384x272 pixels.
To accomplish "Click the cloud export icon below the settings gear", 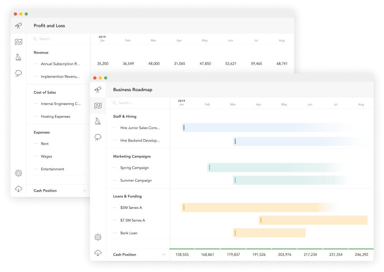I will pos(98,253).
